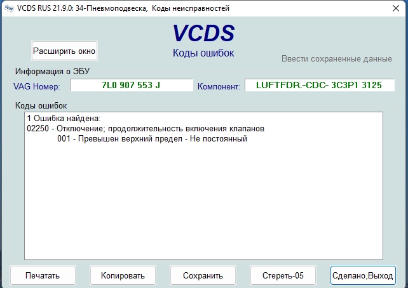
Task: Select fault line 02250 - Отключение
Action: click(x=146, y=129)
